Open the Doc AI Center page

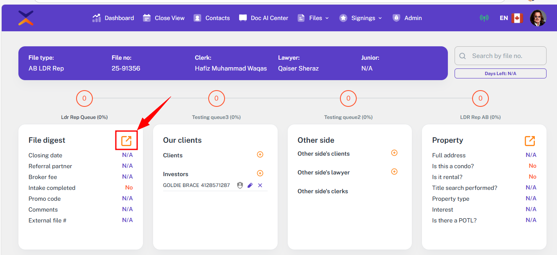pos(263,18)
